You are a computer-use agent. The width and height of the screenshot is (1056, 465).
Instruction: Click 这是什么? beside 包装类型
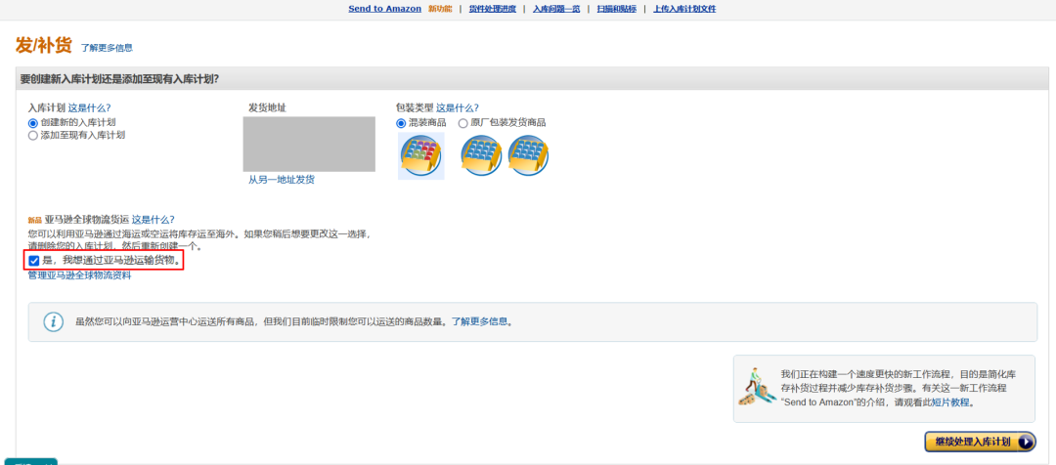click(x=458, y=107)
